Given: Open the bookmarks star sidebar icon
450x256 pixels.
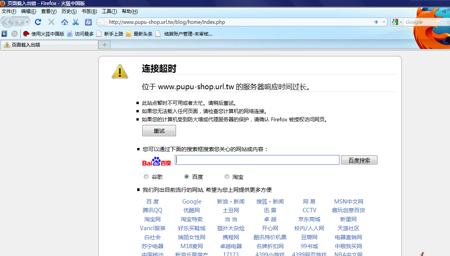Looking at the screenshot, I should (4, 34).
